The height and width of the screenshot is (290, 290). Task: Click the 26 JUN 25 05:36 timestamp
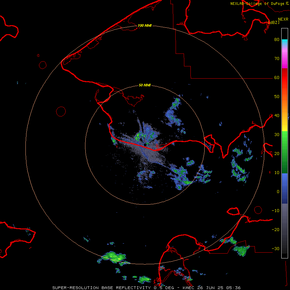(219, 288)
